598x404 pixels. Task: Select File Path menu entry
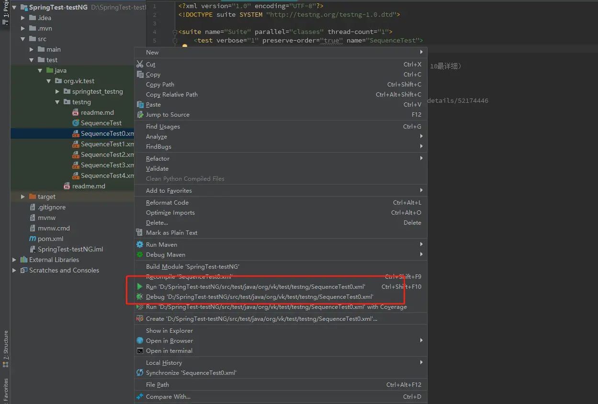pos(281,384)
